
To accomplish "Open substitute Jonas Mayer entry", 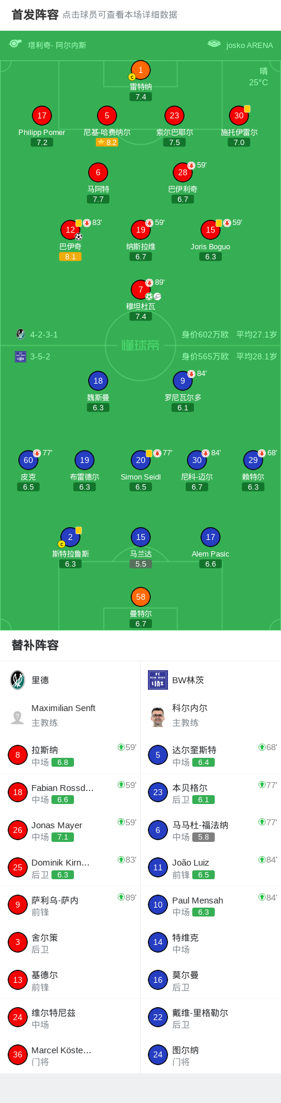I will [x=70, y=830].
